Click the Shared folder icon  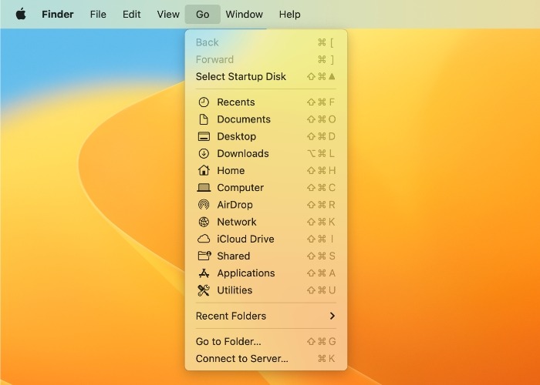(204, 256)
